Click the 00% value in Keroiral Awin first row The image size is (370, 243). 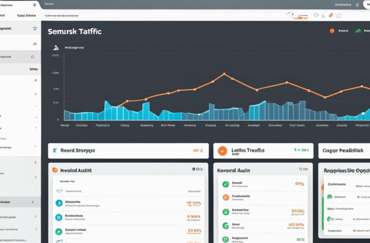pos(300,184)
